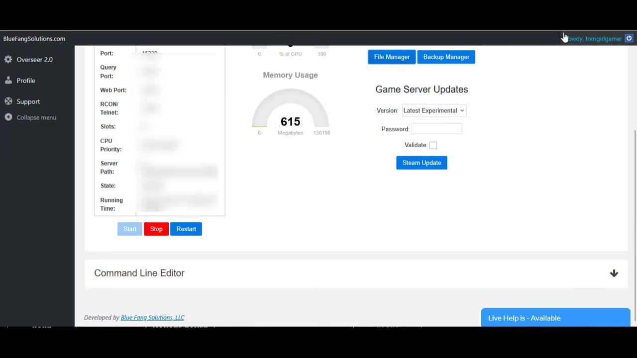This screenshot has width=637, height=358.
Task: Focus the Password input field
Action: (436, 129)
